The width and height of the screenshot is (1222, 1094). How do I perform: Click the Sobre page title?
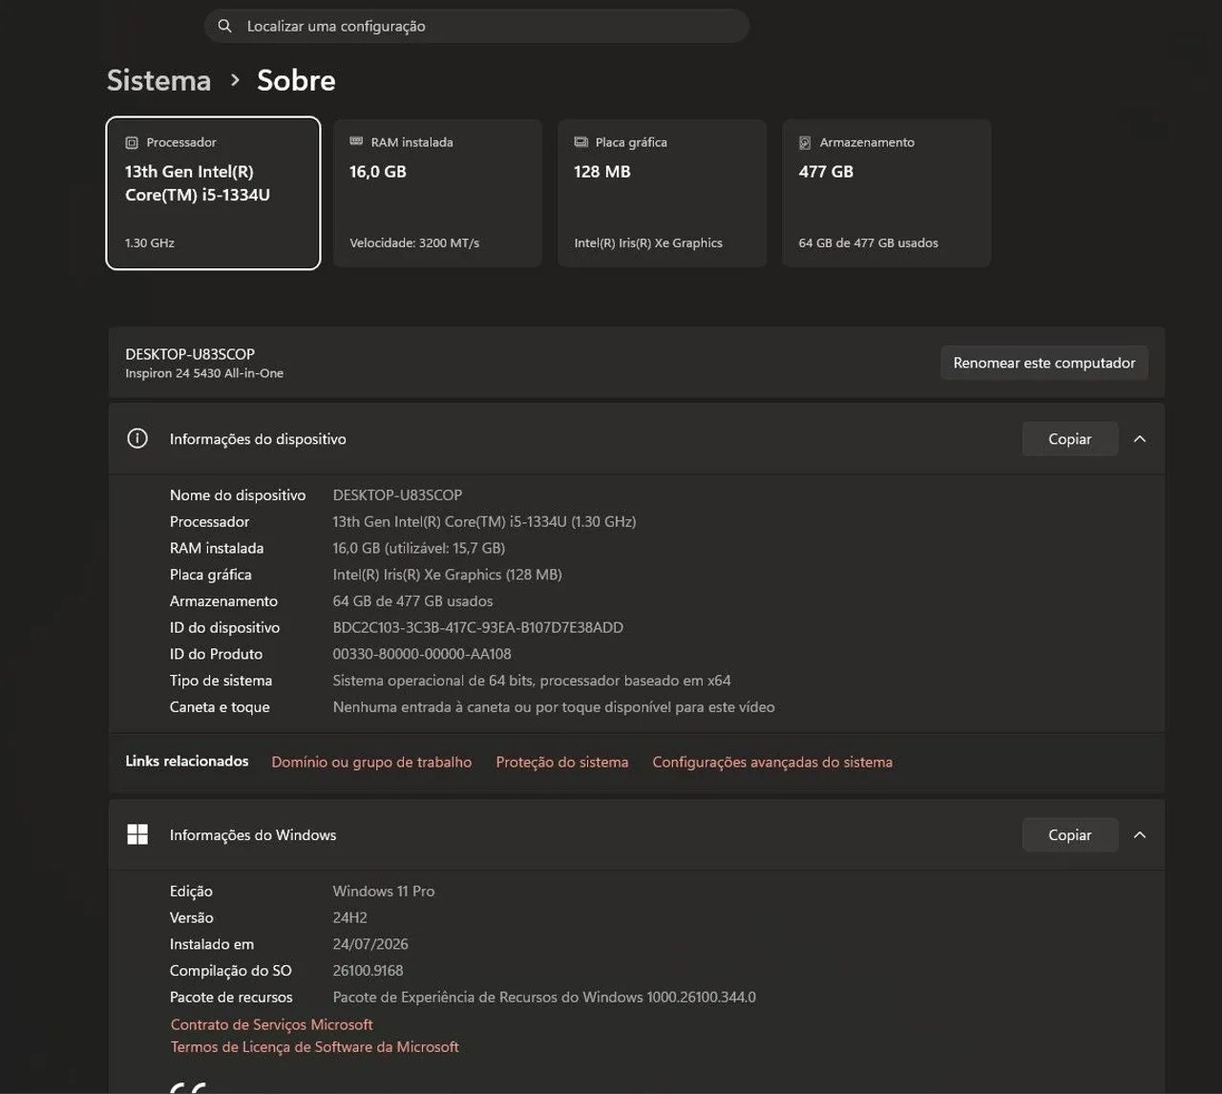point(296,80)
